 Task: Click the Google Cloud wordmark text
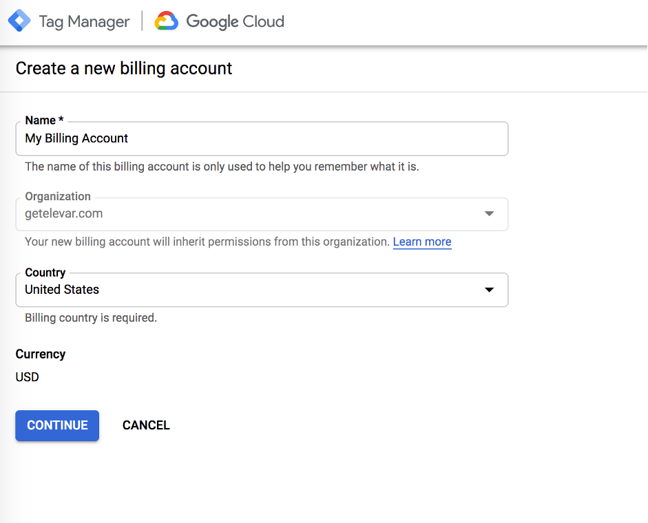235,21
